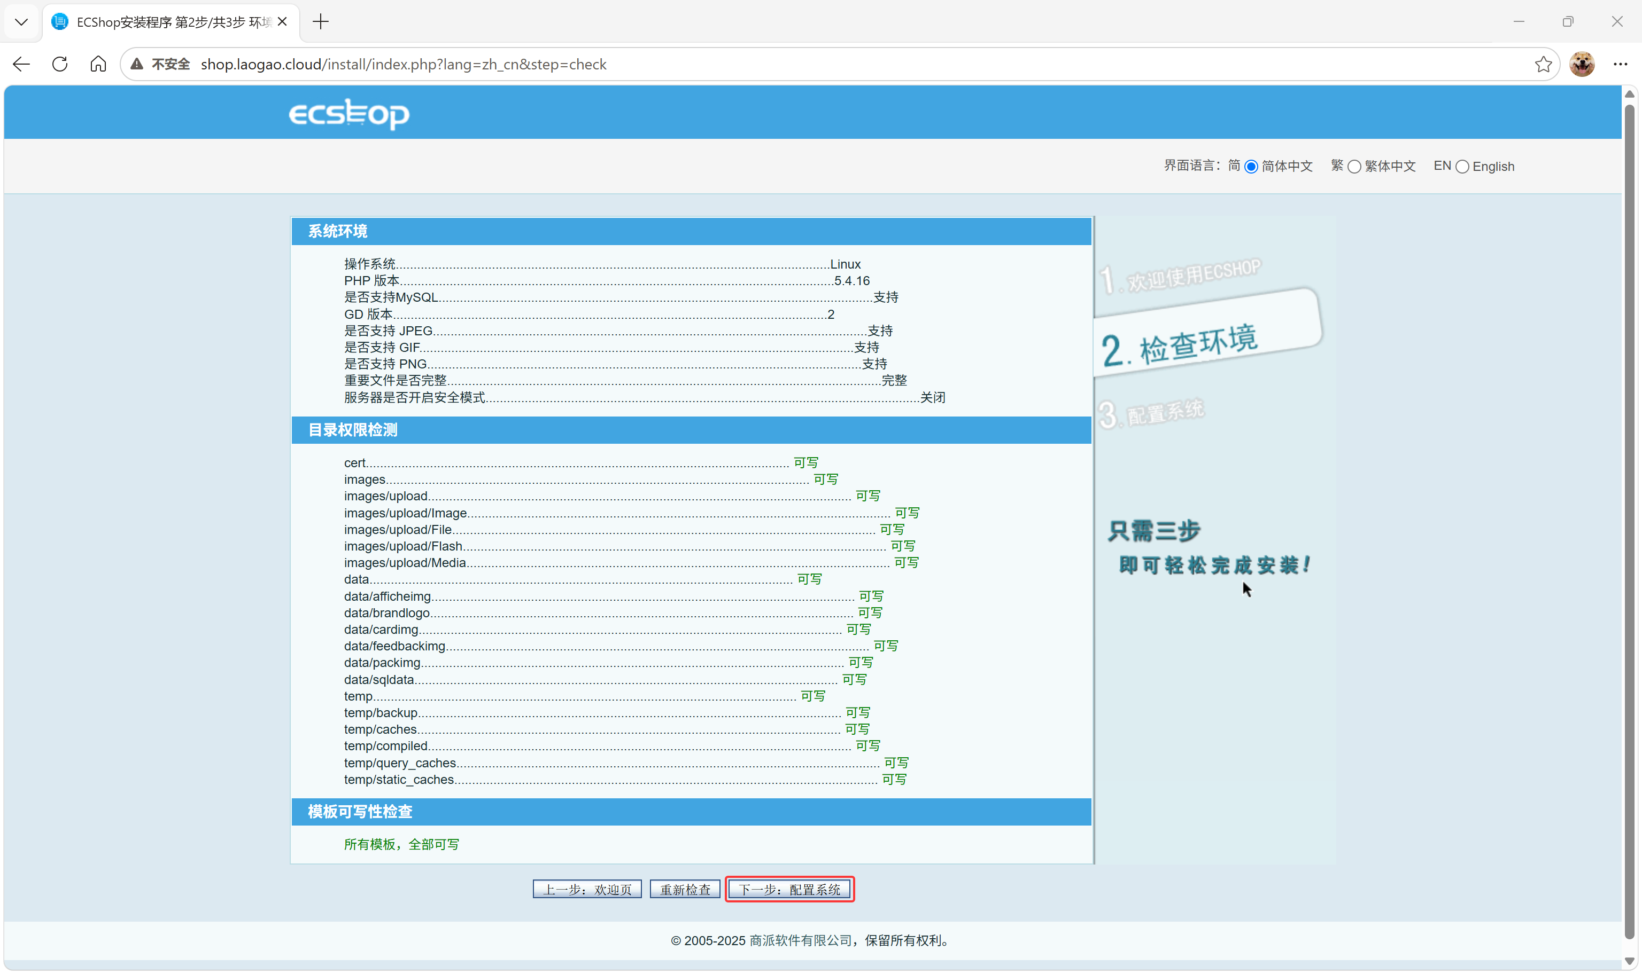1642x974 pixels.
Task: Click 服务器是否开启安全模式 row label
Action: coord(414,398)
